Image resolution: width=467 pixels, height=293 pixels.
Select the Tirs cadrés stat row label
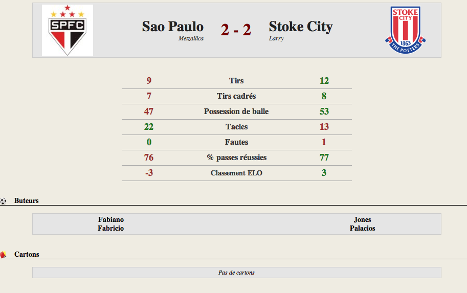(236, 96)
